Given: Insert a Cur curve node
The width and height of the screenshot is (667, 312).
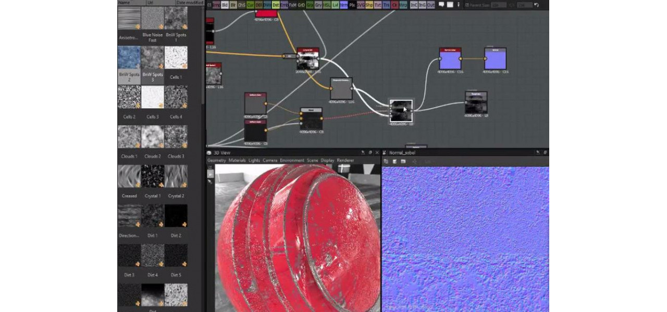Looking at the screenshot, I should (x=250, y=5).
